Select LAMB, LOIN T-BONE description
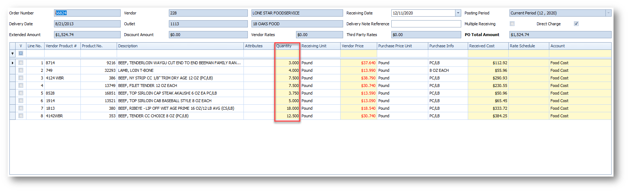 180,70
